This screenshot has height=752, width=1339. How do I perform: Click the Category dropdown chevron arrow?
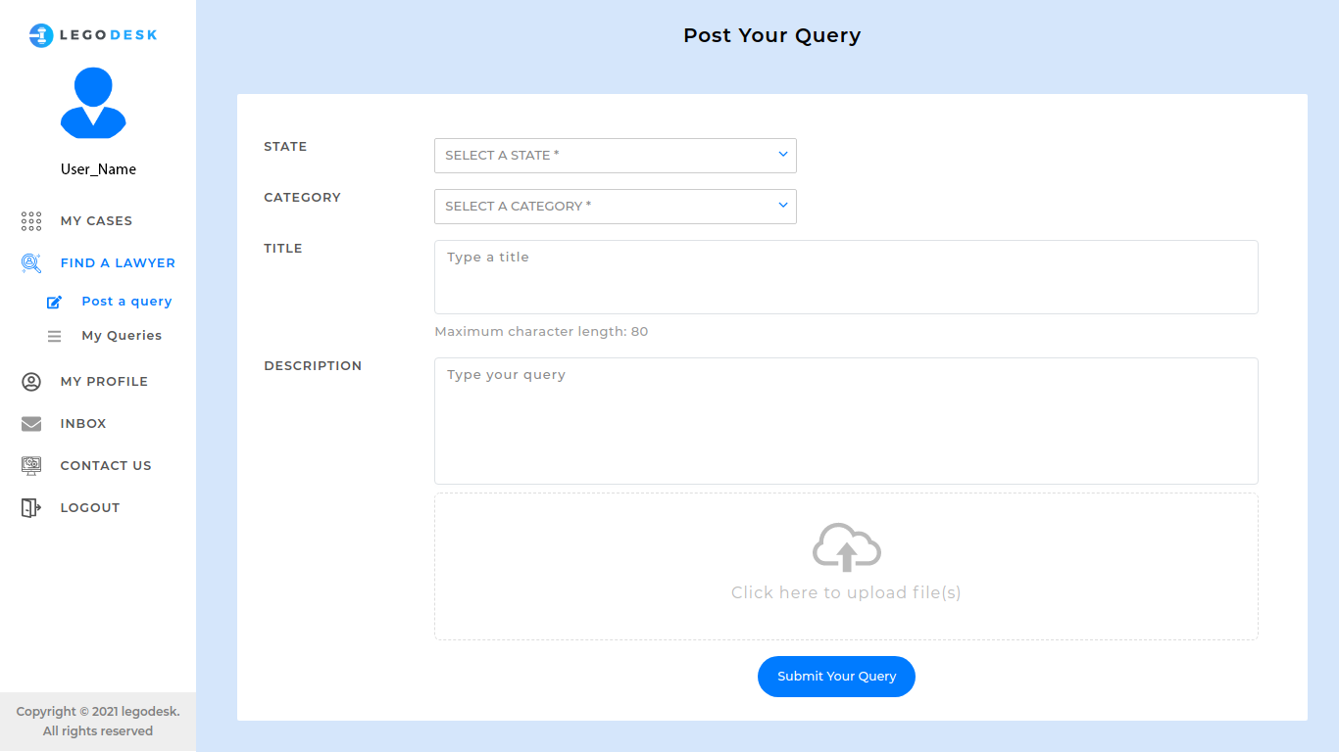tap(783, 205)
